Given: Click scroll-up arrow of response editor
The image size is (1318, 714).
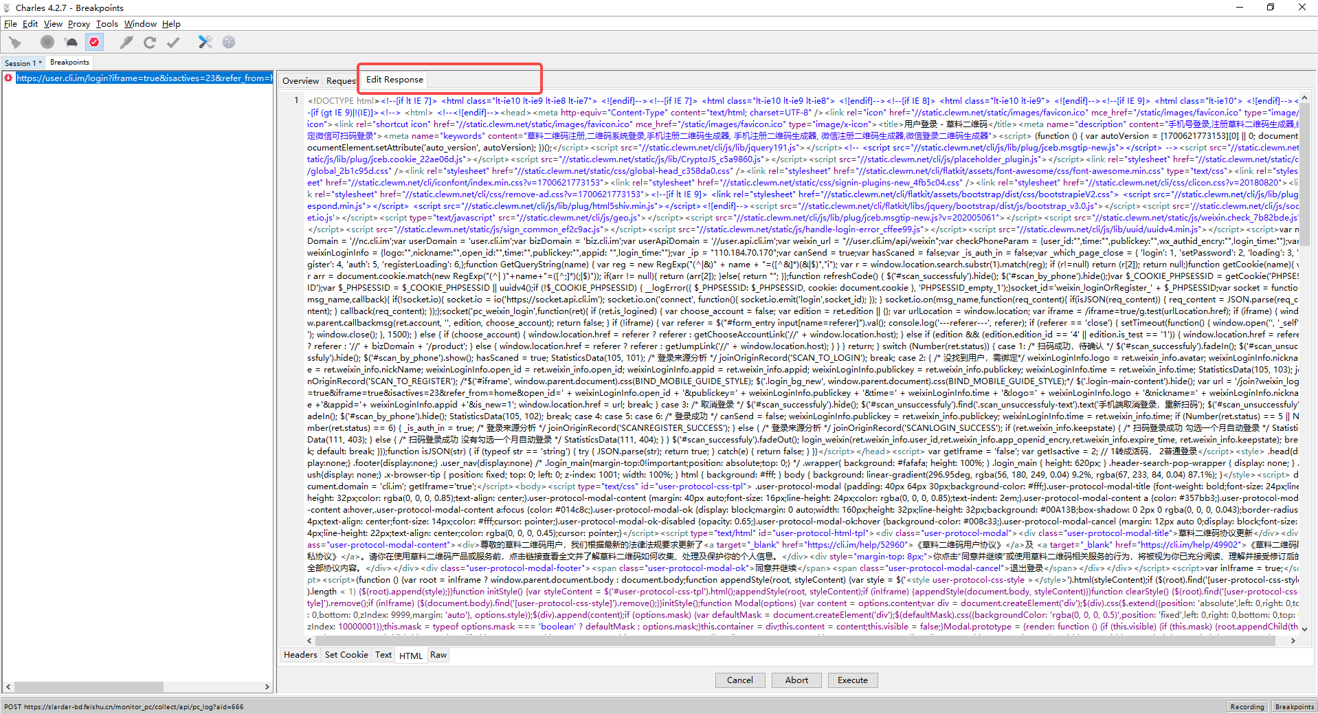Looking at the screenshot, I should pos(1304,99).
